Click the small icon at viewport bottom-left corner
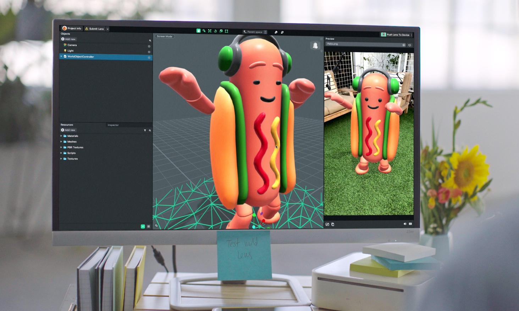 pyautogui.click(x=156, y=226)
